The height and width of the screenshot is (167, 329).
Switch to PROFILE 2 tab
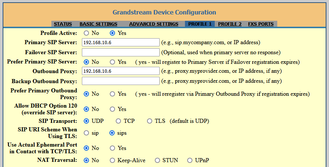(x=230, y=24)
